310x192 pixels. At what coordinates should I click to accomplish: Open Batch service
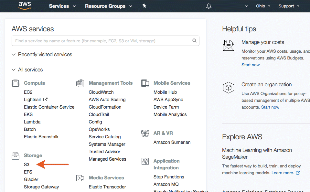coord(30,129)
